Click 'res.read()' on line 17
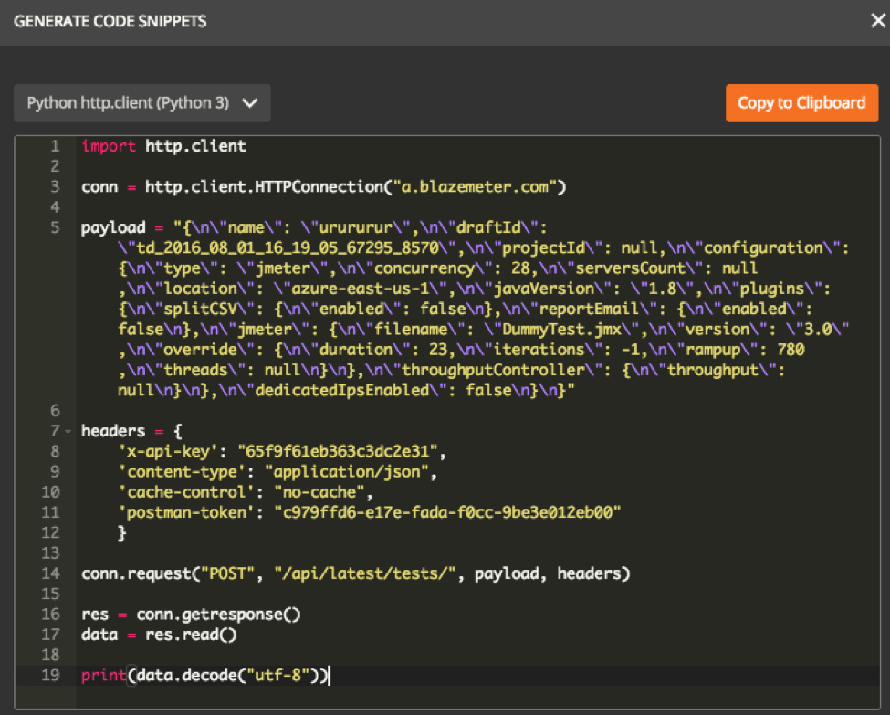The width and height of the screenshot is (890, 715). point(191,635)
